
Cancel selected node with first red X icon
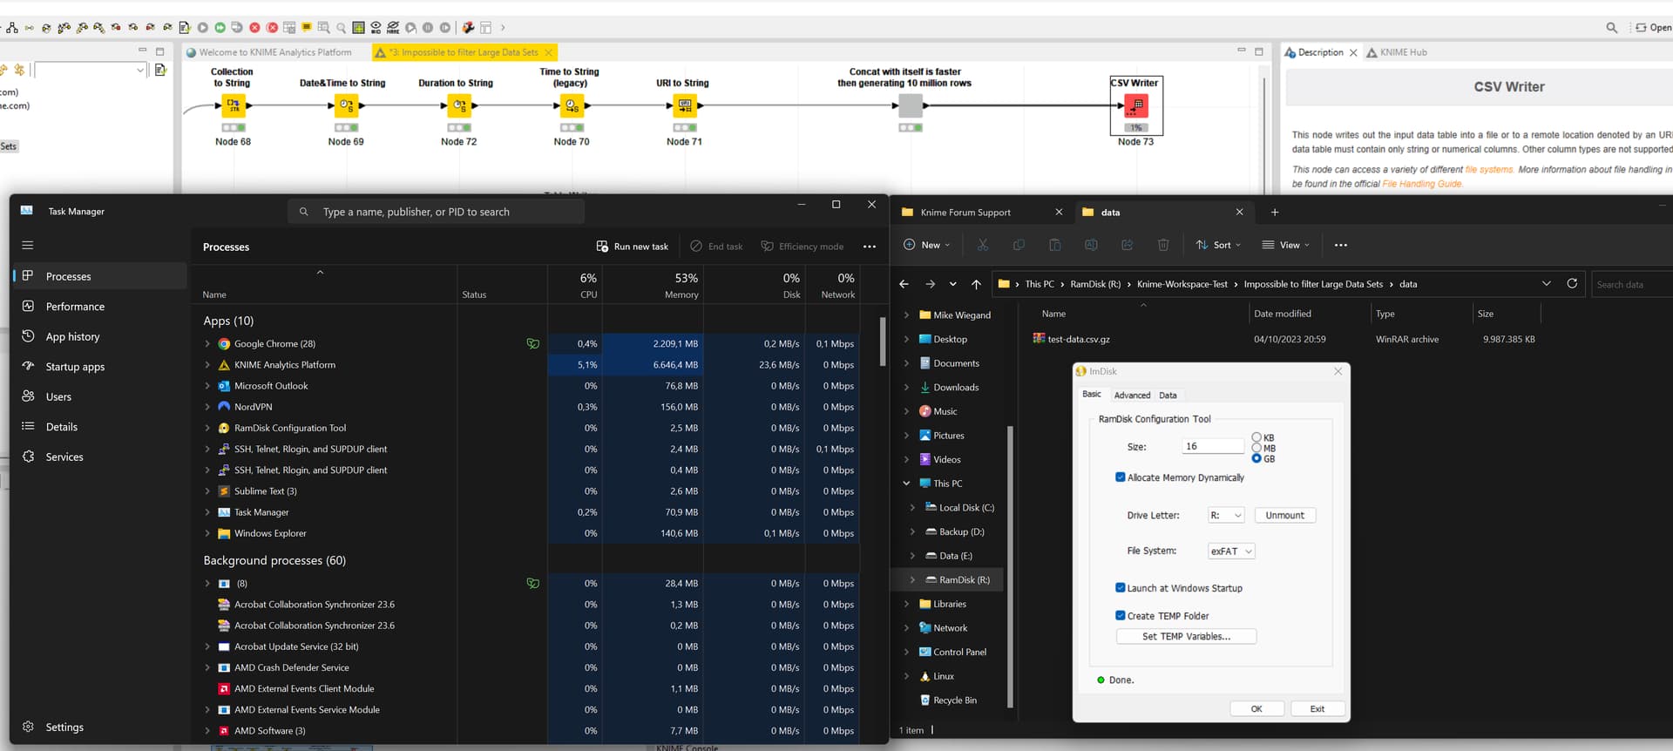pyautogui.click(x=254, y=28)
